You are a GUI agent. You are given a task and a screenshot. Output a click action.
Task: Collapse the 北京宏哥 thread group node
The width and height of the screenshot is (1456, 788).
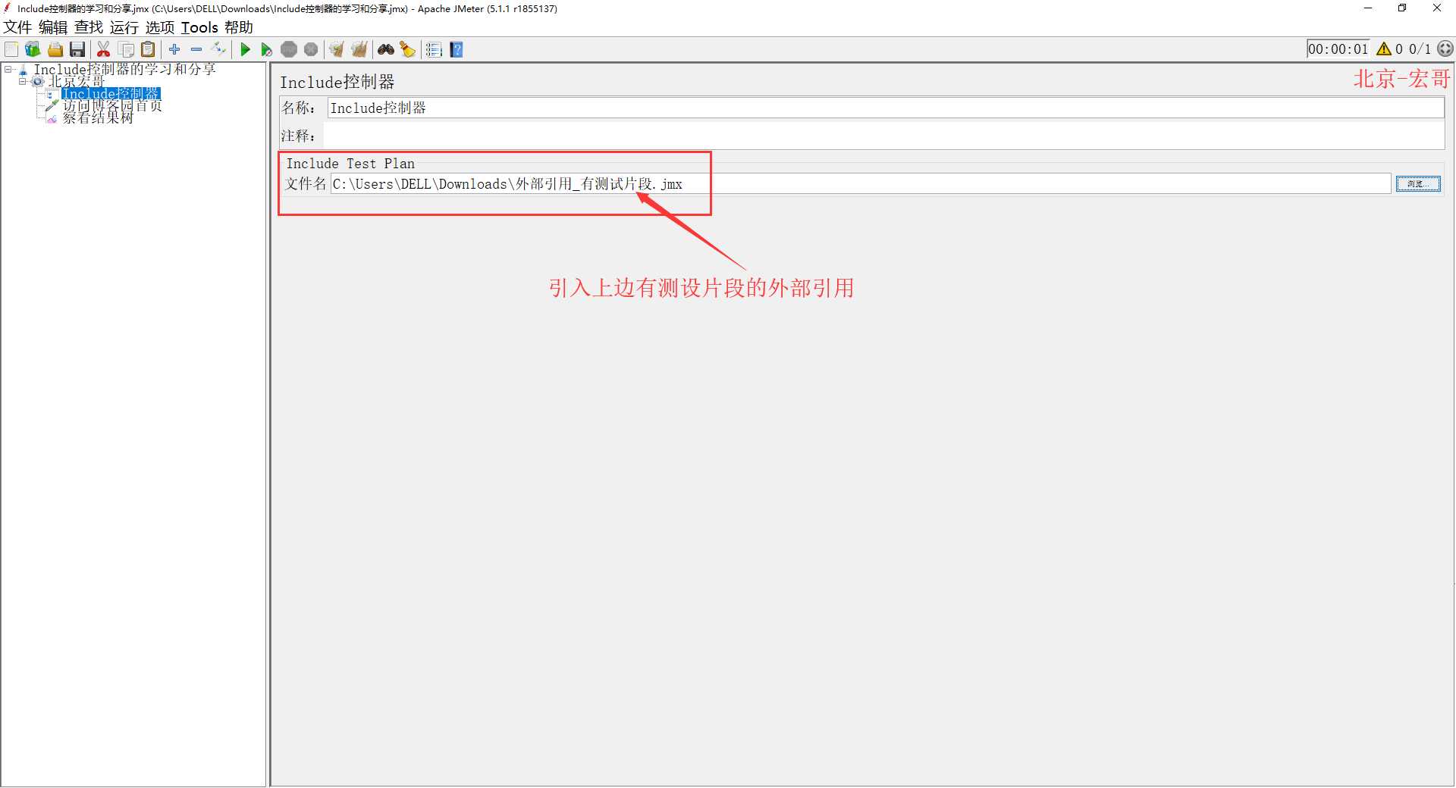[22, 81]
